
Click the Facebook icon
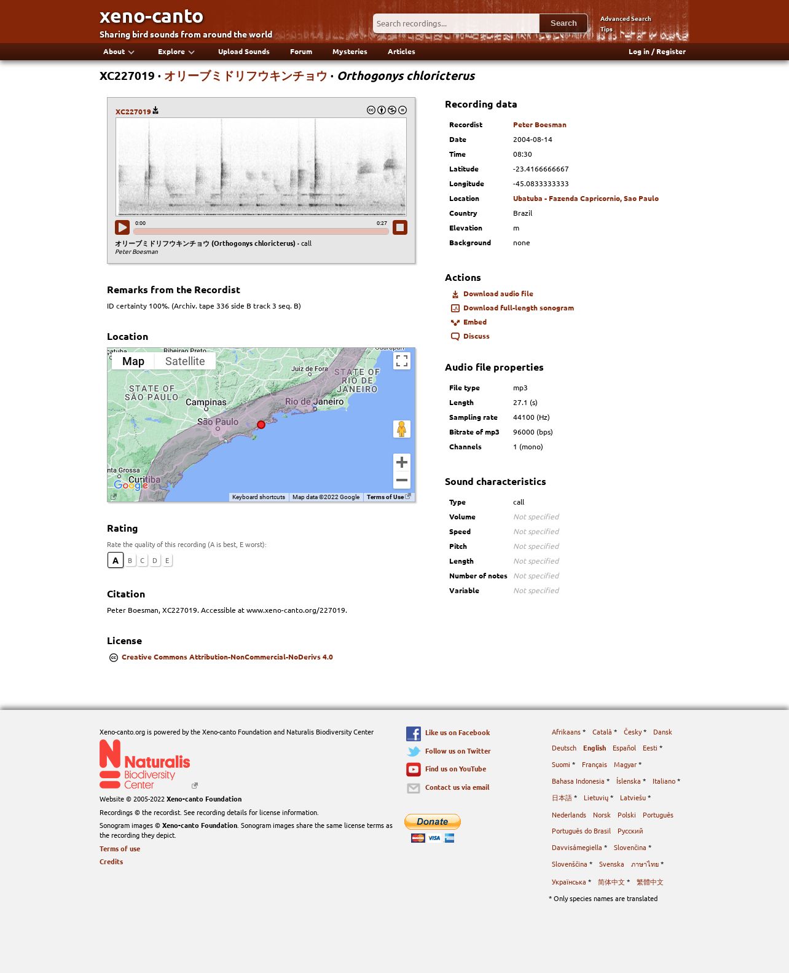[414, 733]
